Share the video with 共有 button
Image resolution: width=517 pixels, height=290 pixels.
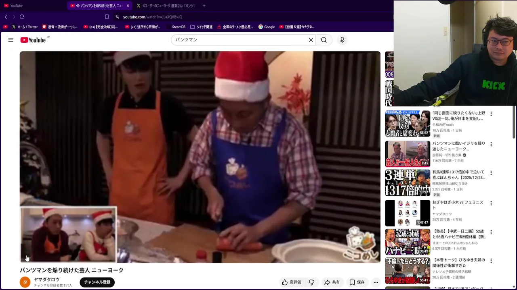[332, 282]
